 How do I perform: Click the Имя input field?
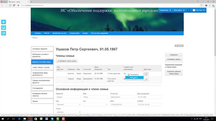[x=95, y=97]
